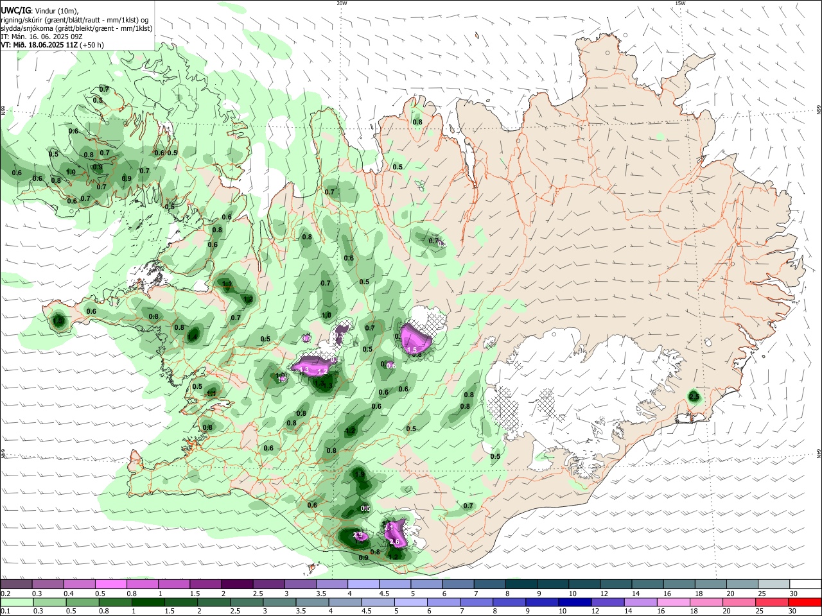
Task: Click the dark teal 8 mm snow swatch
Action: pyautogui.click(x=521, y=584)
